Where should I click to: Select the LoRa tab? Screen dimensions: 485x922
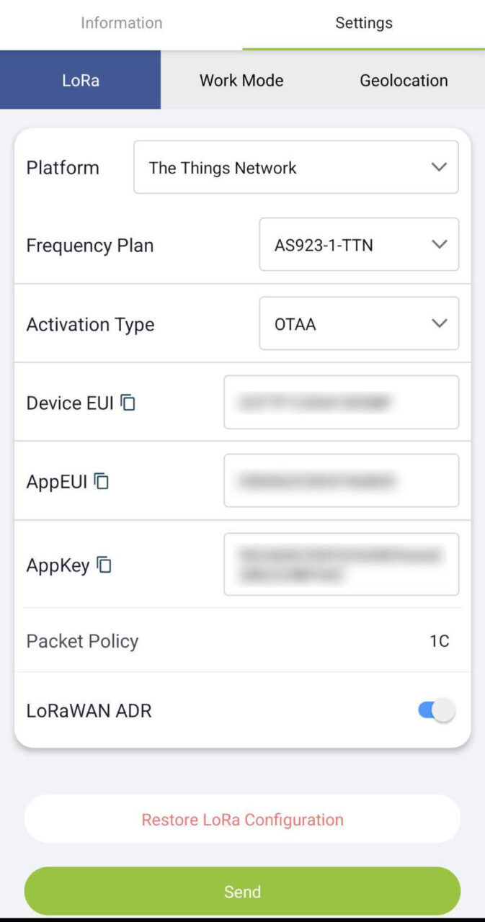80,80
